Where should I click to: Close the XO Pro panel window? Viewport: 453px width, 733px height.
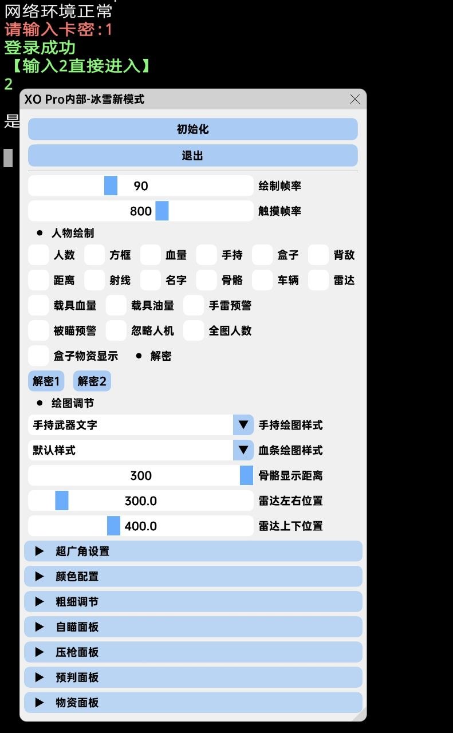click(354, 99)
